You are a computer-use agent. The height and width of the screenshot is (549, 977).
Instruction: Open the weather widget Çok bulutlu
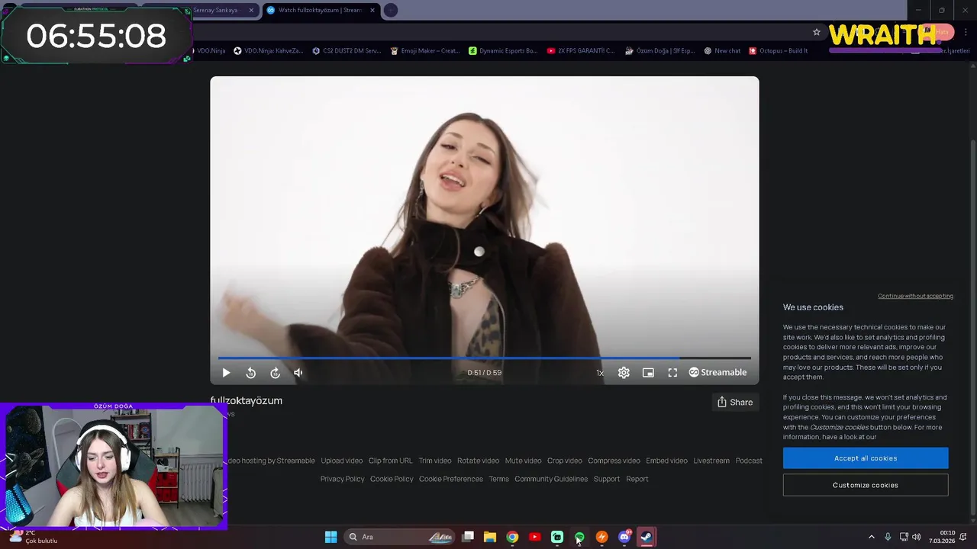click(x=34, y=537)
